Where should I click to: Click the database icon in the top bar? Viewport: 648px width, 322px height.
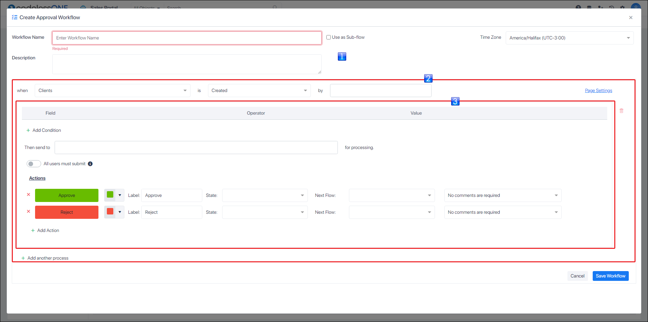[x=589, y=7]
